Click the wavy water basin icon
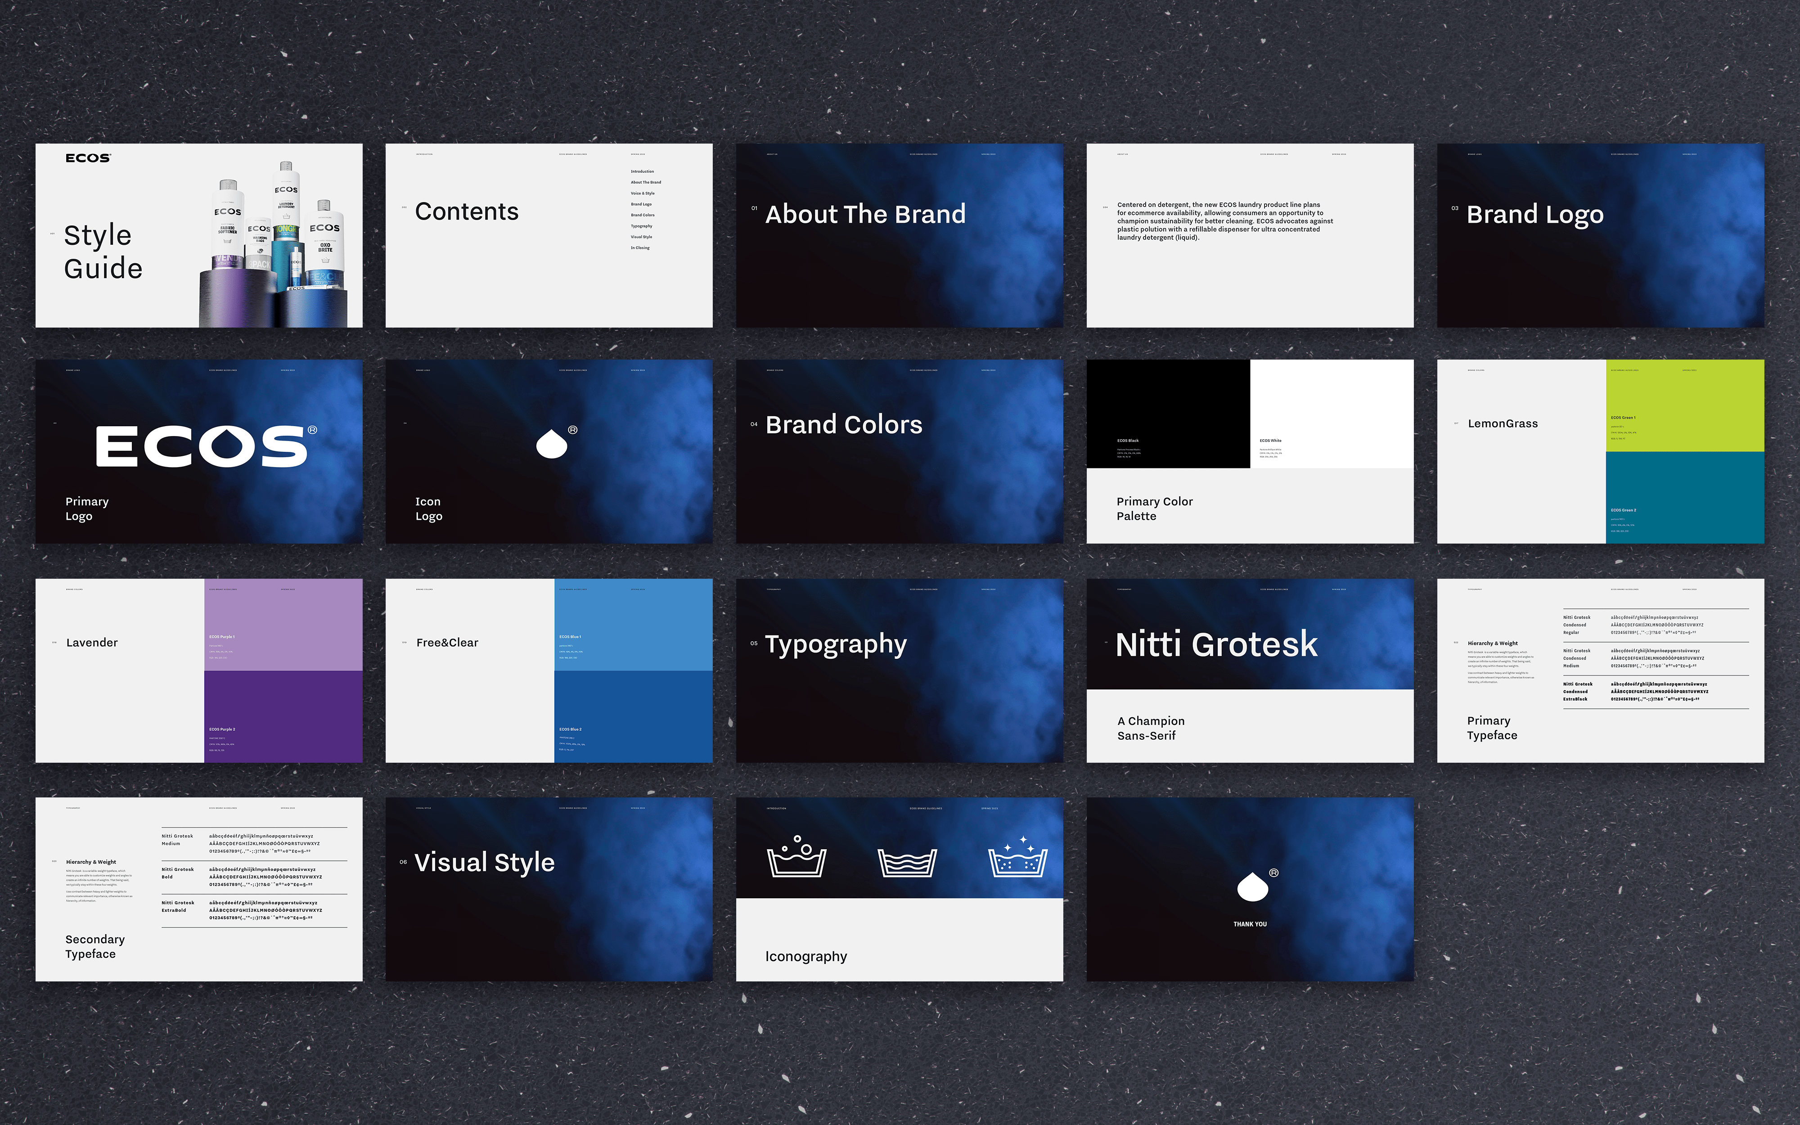The width and height of the screenshot is (1800, 1125). coord(907,862)
